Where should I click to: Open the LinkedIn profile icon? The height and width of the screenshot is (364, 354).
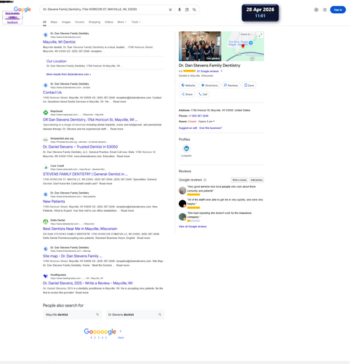[186, 149]
